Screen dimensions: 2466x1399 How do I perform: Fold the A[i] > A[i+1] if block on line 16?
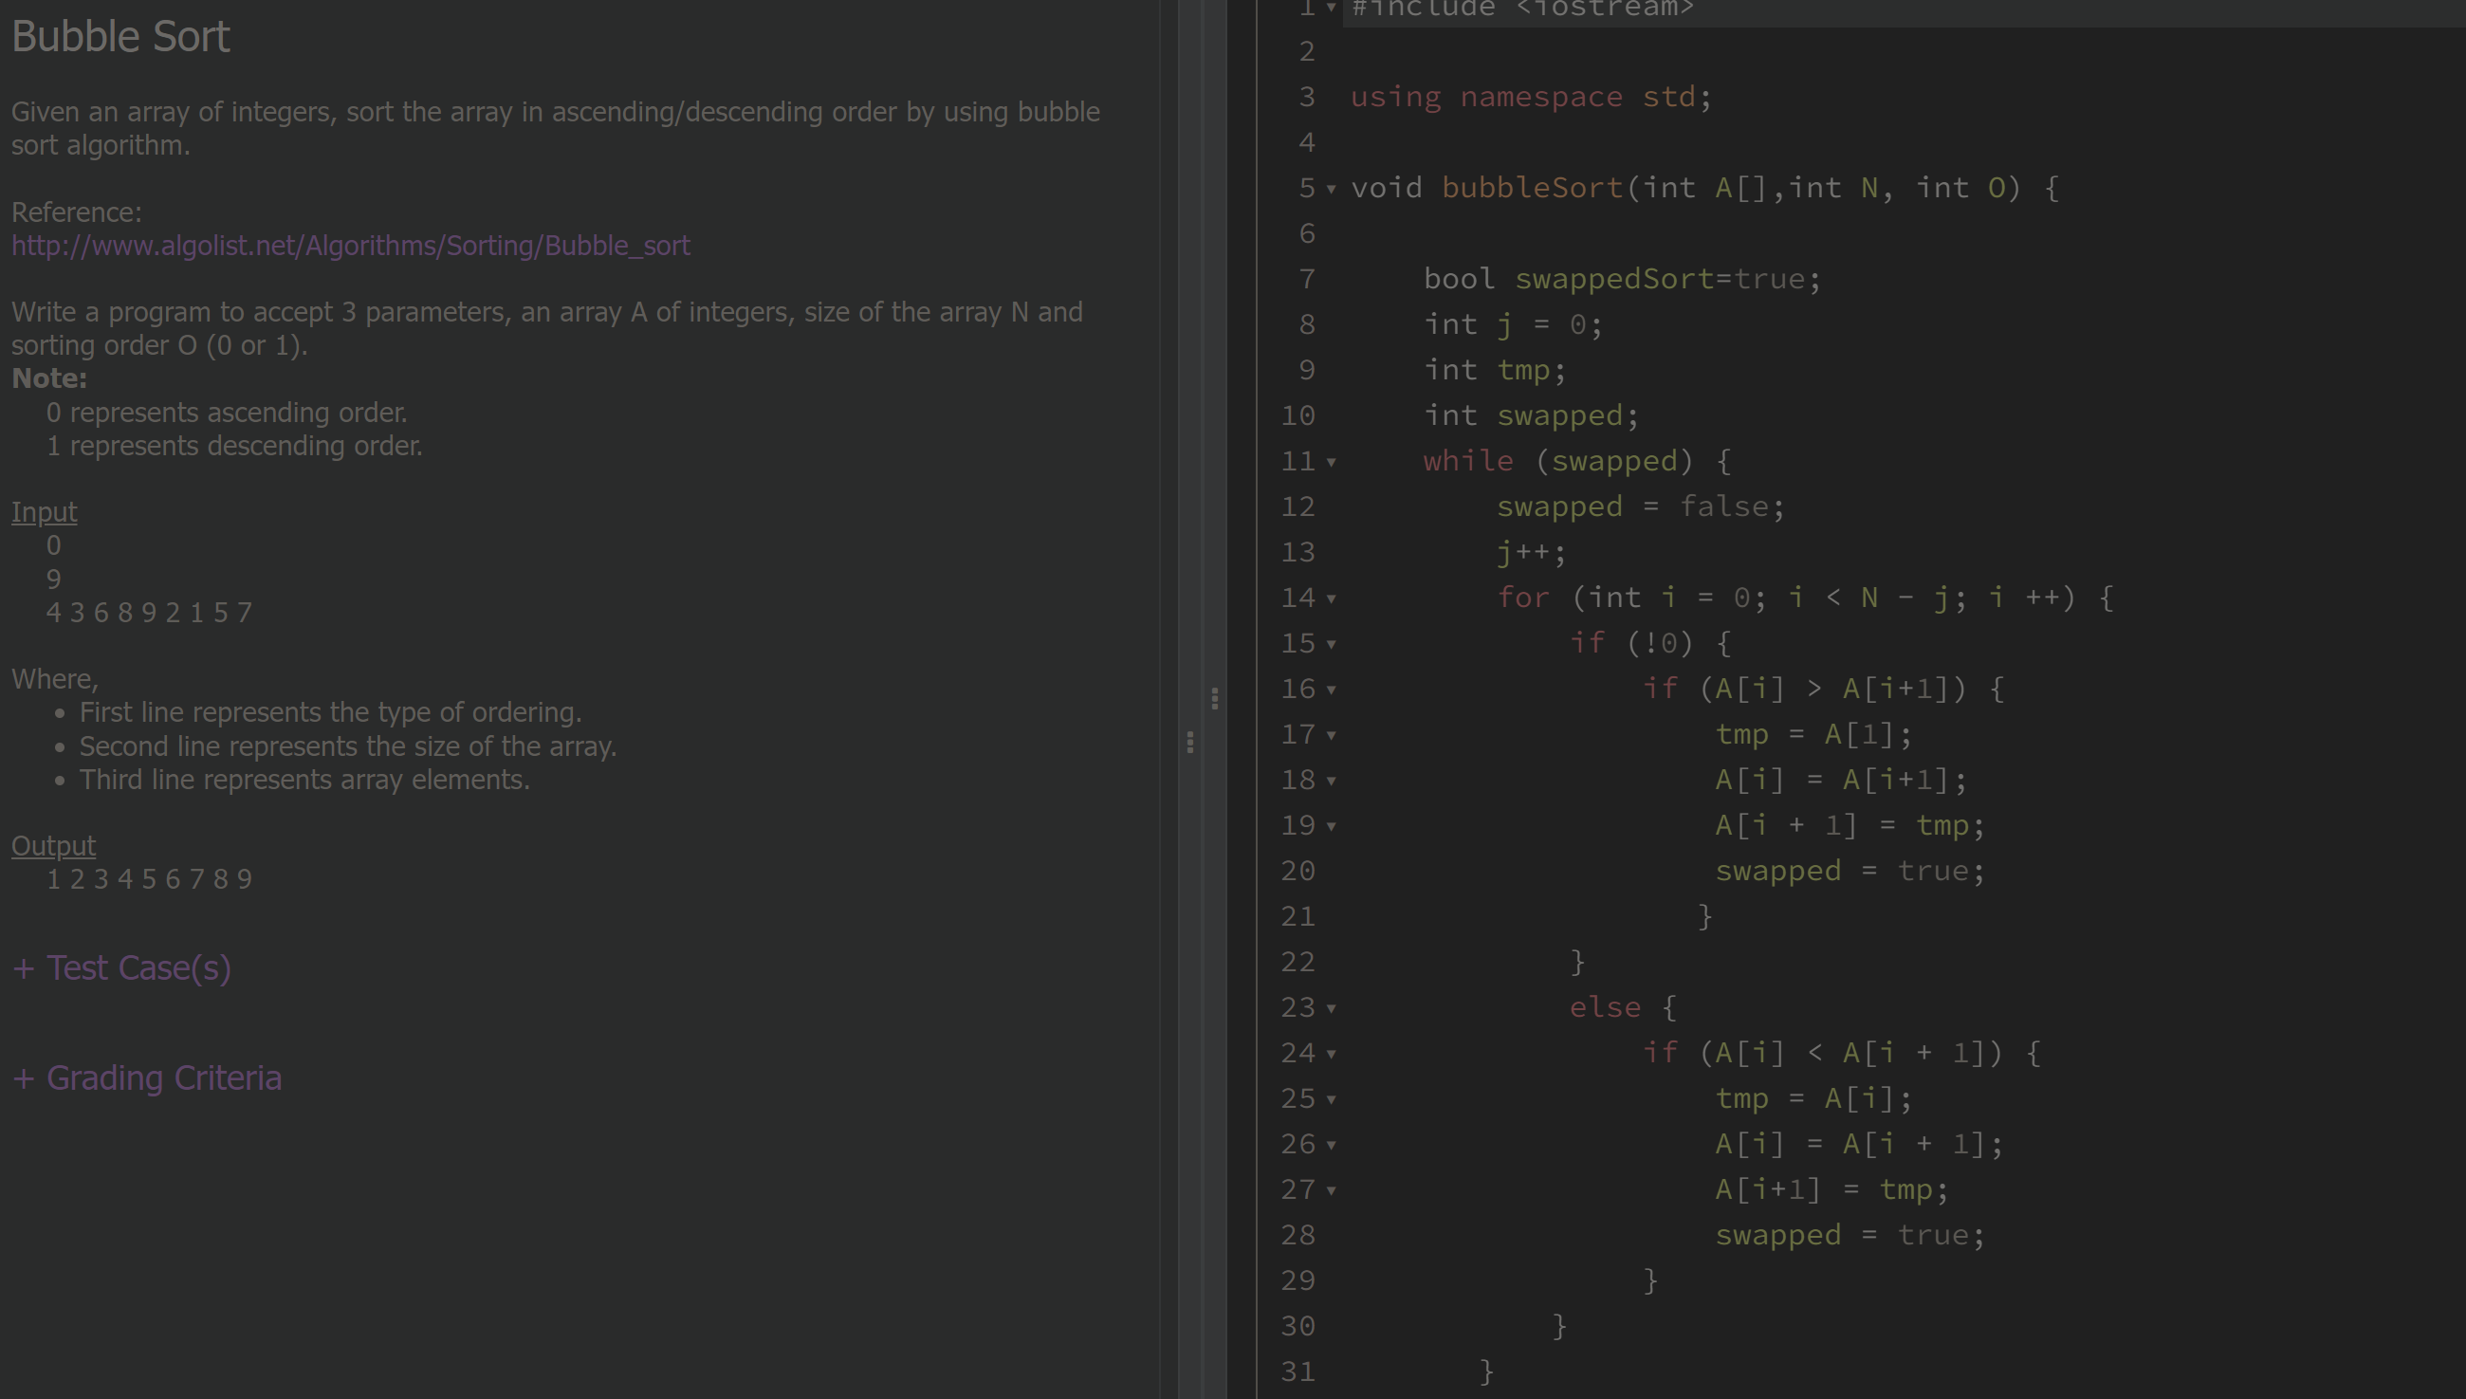[x=1331, y=689]
